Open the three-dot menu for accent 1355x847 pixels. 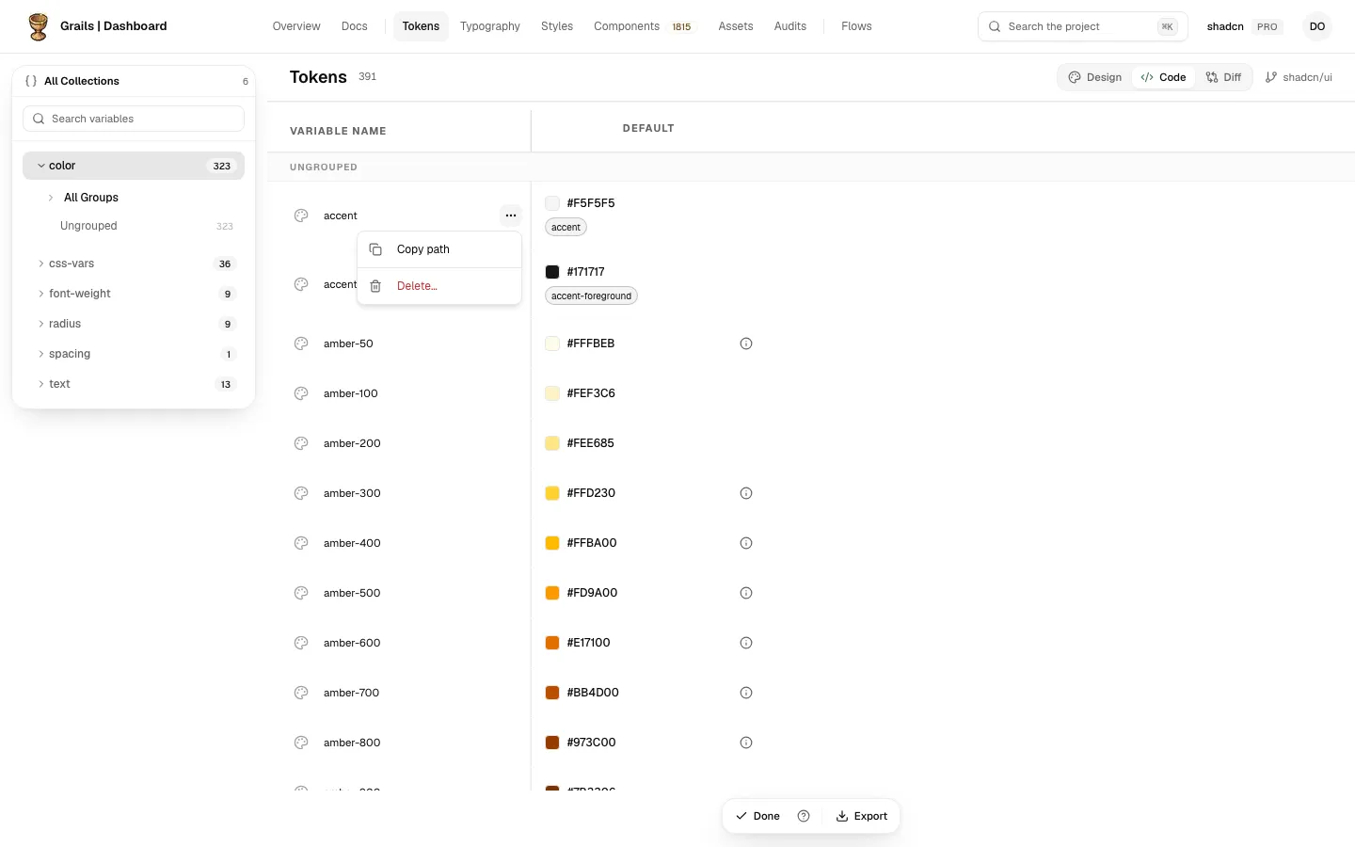[510, 216]
